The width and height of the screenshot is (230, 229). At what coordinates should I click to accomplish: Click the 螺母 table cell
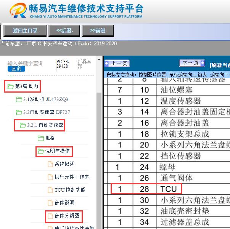coord(167,167)
